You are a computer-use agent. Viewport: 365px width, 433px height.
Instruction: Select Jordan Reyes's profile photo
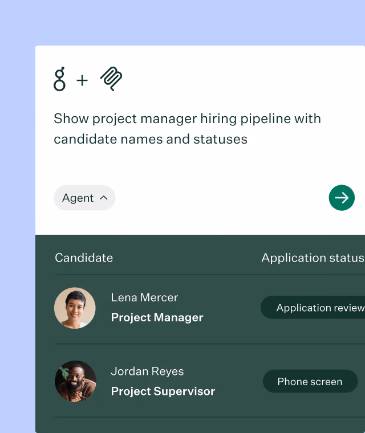click(x=75, y=381)
